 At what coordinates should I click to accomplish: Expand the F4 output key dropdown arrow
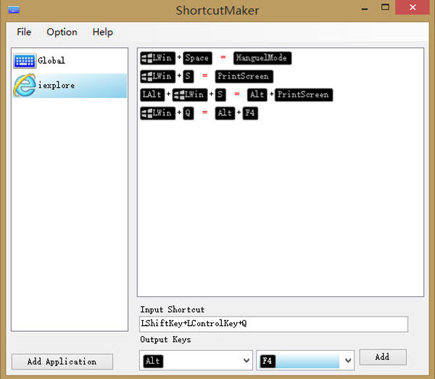tap(348, 360)
